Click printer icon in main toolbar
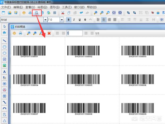This screenshot has width=165, height=124. pos(30,13)
